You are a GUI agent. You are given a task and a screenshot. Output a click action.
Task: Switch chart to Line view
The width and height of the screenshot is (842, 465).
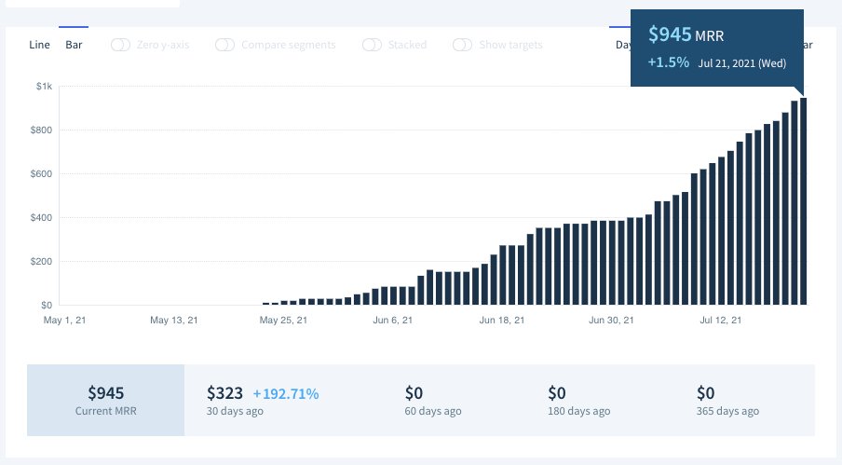39,45
